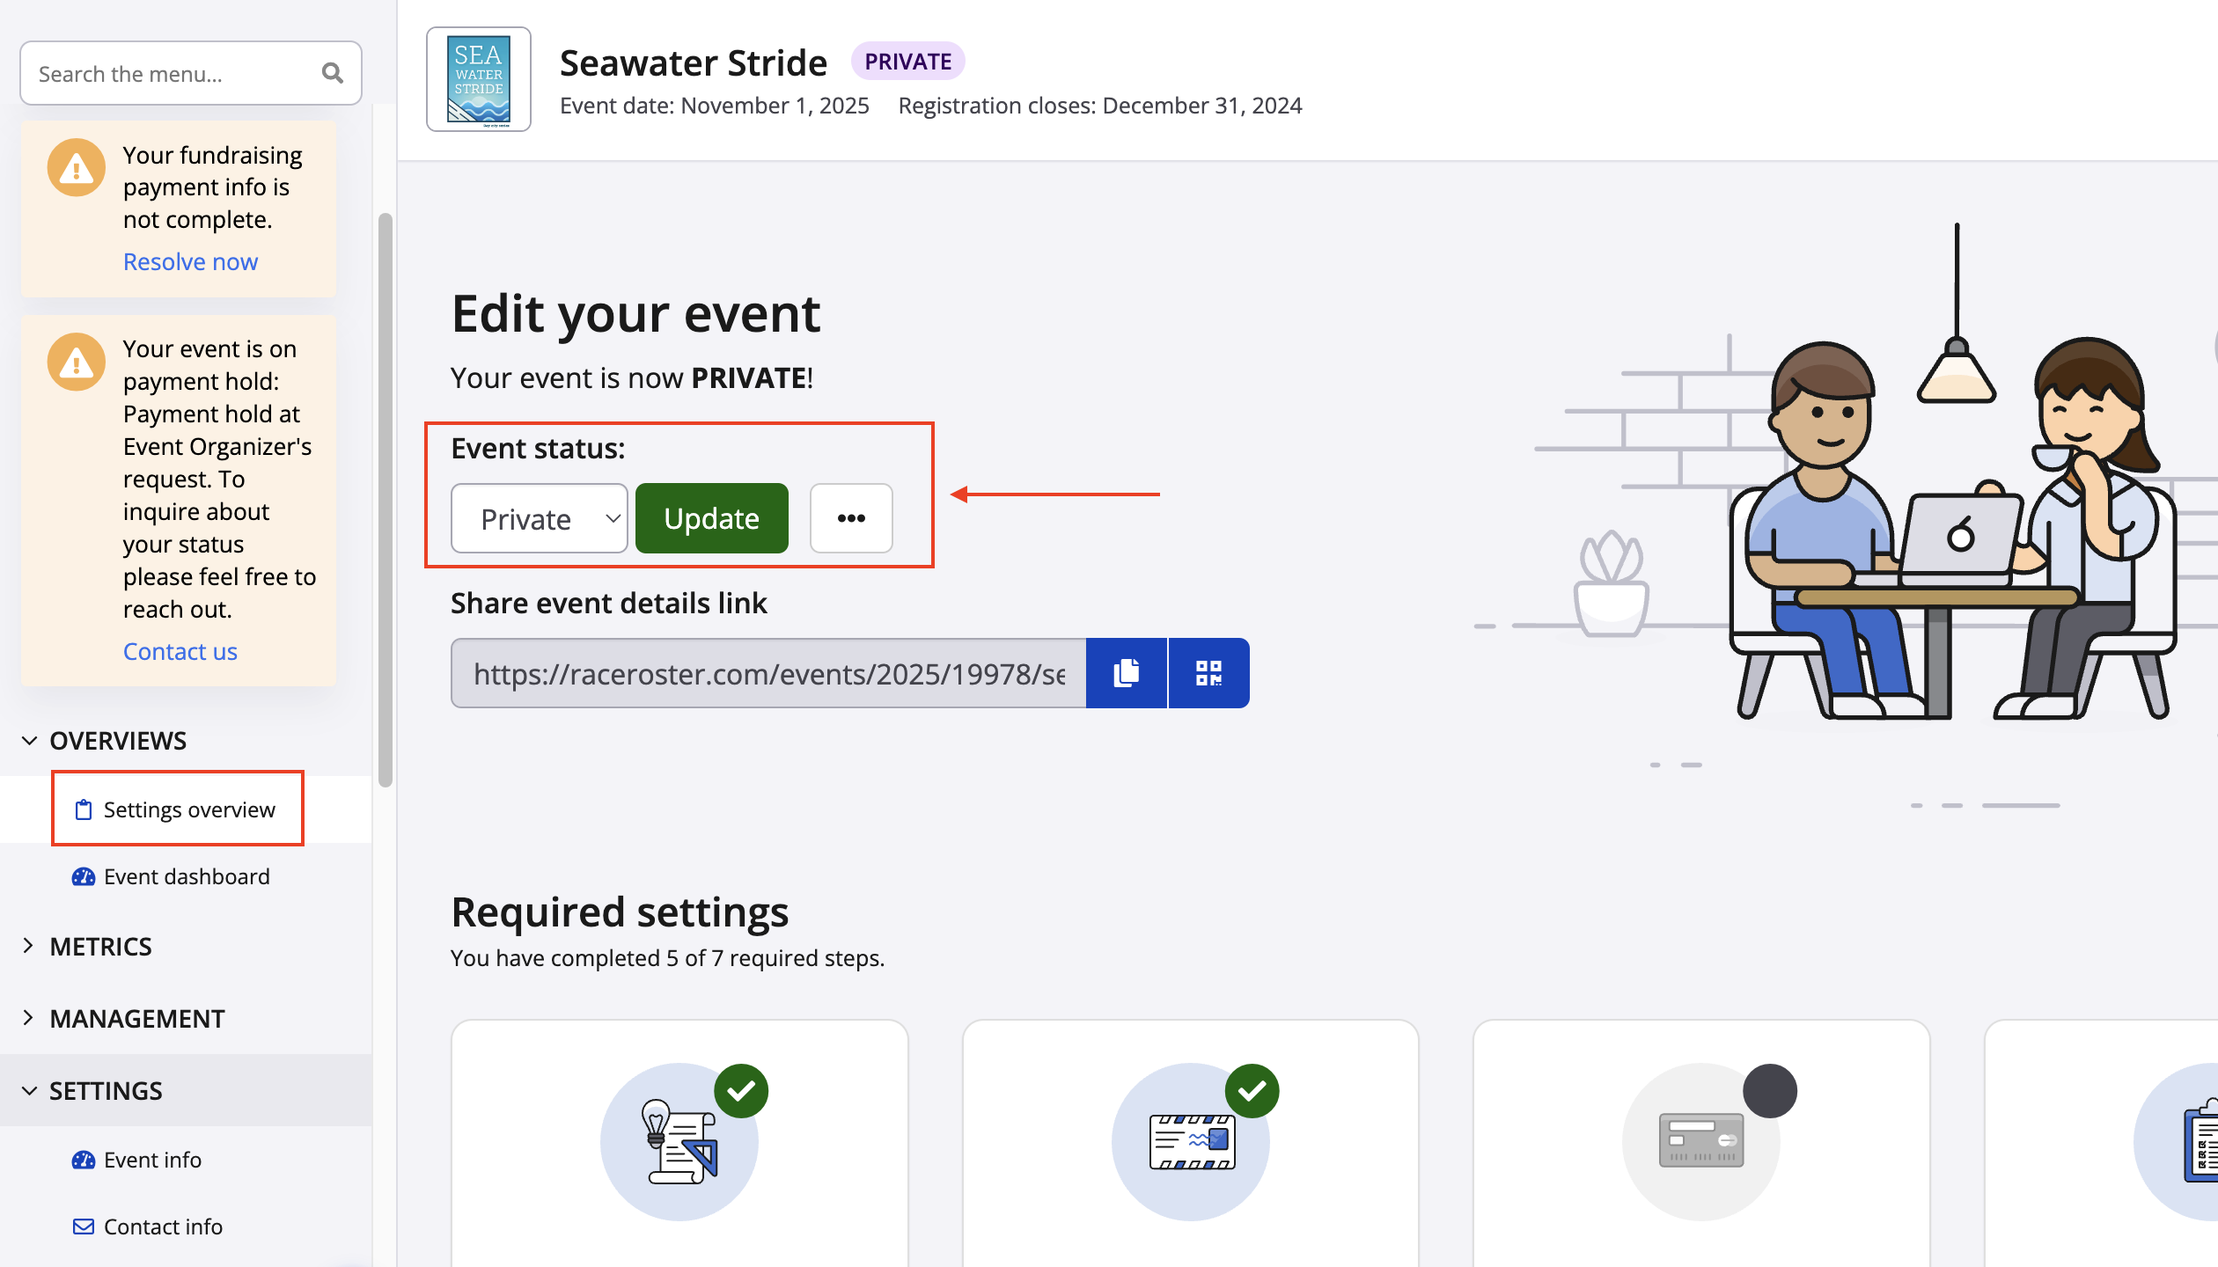
Task: Click the Search the menu field
Action: point(172,74)
